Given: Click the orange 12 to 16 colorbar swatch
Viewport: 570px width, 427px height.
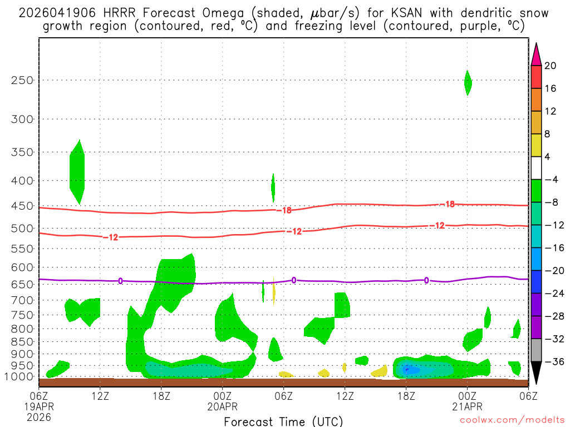Looking at the screenshot, I should point(536,100).
